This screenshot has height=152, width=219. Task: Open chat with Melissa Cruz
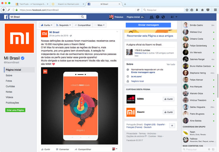pyautogui.click(x=199, y=32)
